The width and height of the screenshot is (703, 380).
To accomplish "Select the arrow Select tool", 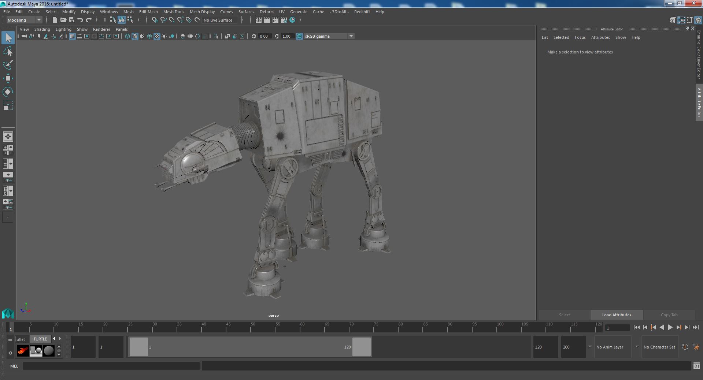I will 8,38.
